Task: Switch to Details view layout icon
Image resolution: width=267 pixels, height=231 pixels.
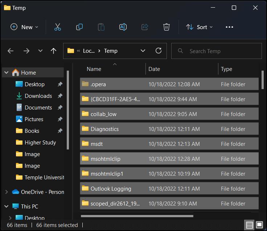Action: [250, 225]
